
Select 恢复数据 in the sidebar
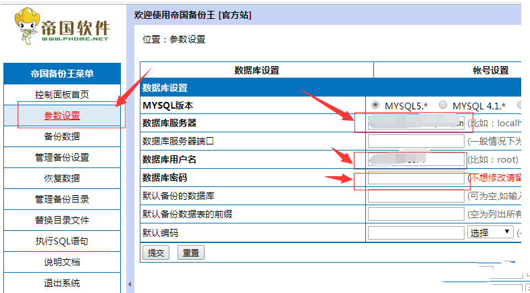point(62,178)
